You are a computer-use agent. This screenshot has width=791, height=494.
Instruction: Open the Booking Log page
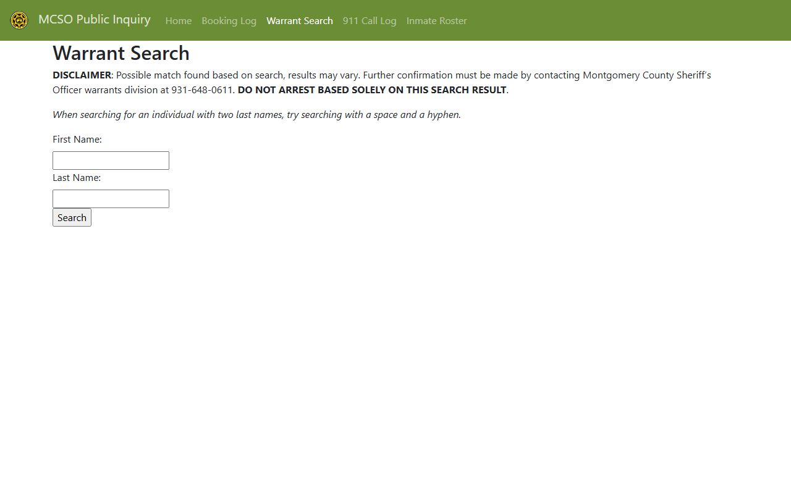tap(229, 21)
